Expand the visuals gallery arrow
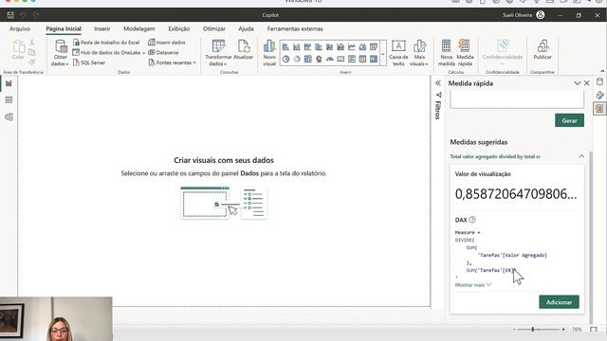This screenshot has width=607, height=341. tap(383, 54)
